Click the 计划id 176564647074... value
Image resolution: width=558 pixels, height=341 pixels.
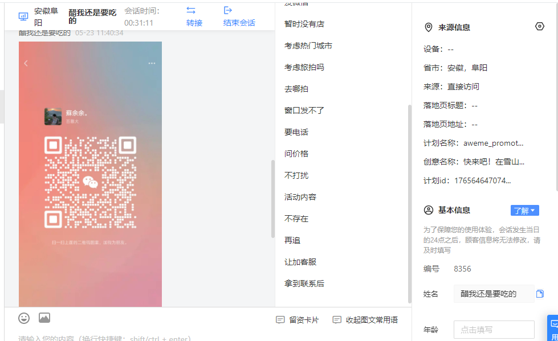[483, 180]
